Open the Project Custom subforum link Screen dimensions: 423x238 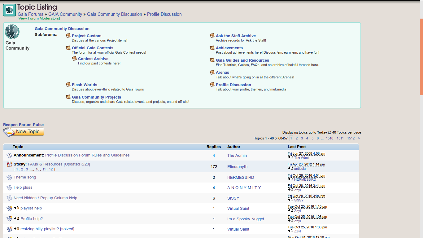click(x=86, y=36)
